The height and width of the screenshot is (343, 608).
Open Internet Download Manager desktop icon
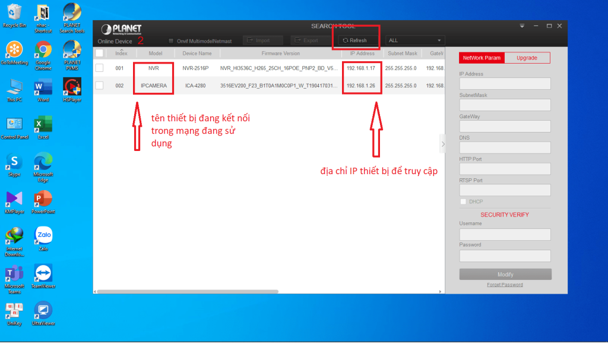[x=14, y=243]
